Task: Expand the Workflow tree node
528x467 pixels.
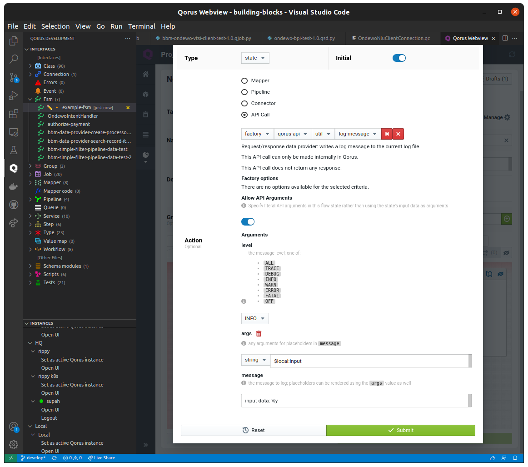Action: [x=30, y=249]
